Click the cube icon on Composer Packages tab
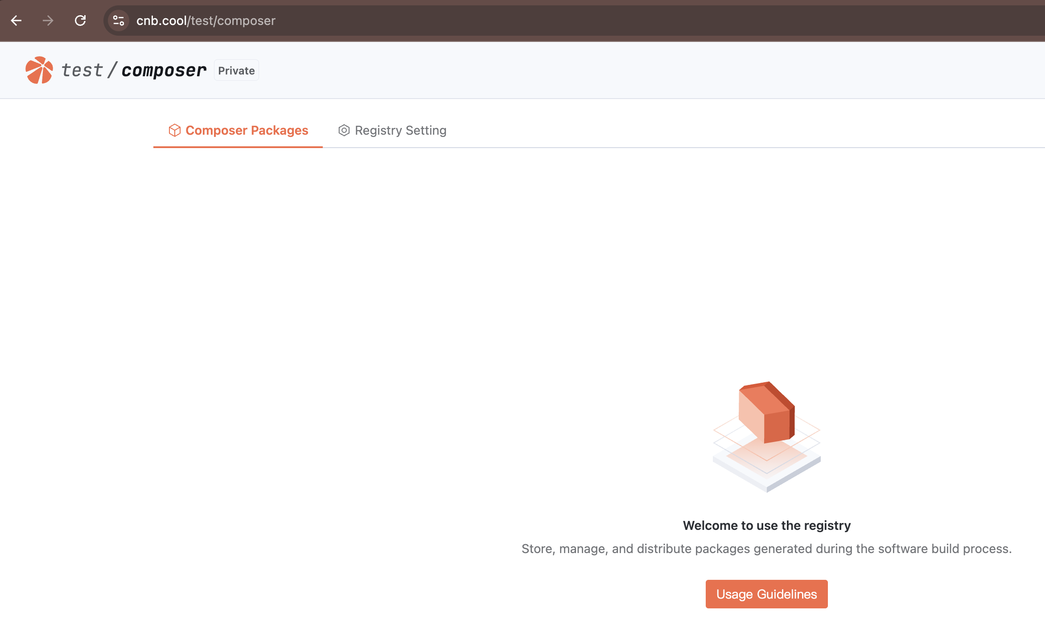The image size is (1045, 628). tap(174, 130)
